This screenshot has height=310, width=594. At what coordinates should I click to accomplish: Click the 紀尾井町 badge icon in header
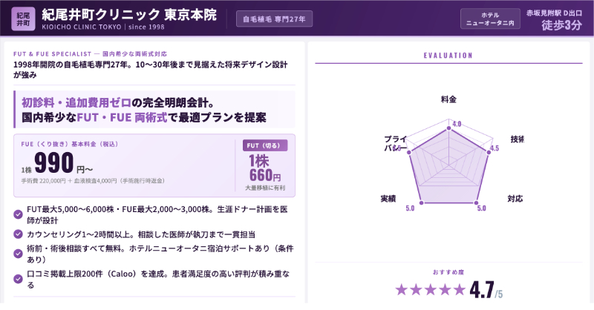click(23, 19)
